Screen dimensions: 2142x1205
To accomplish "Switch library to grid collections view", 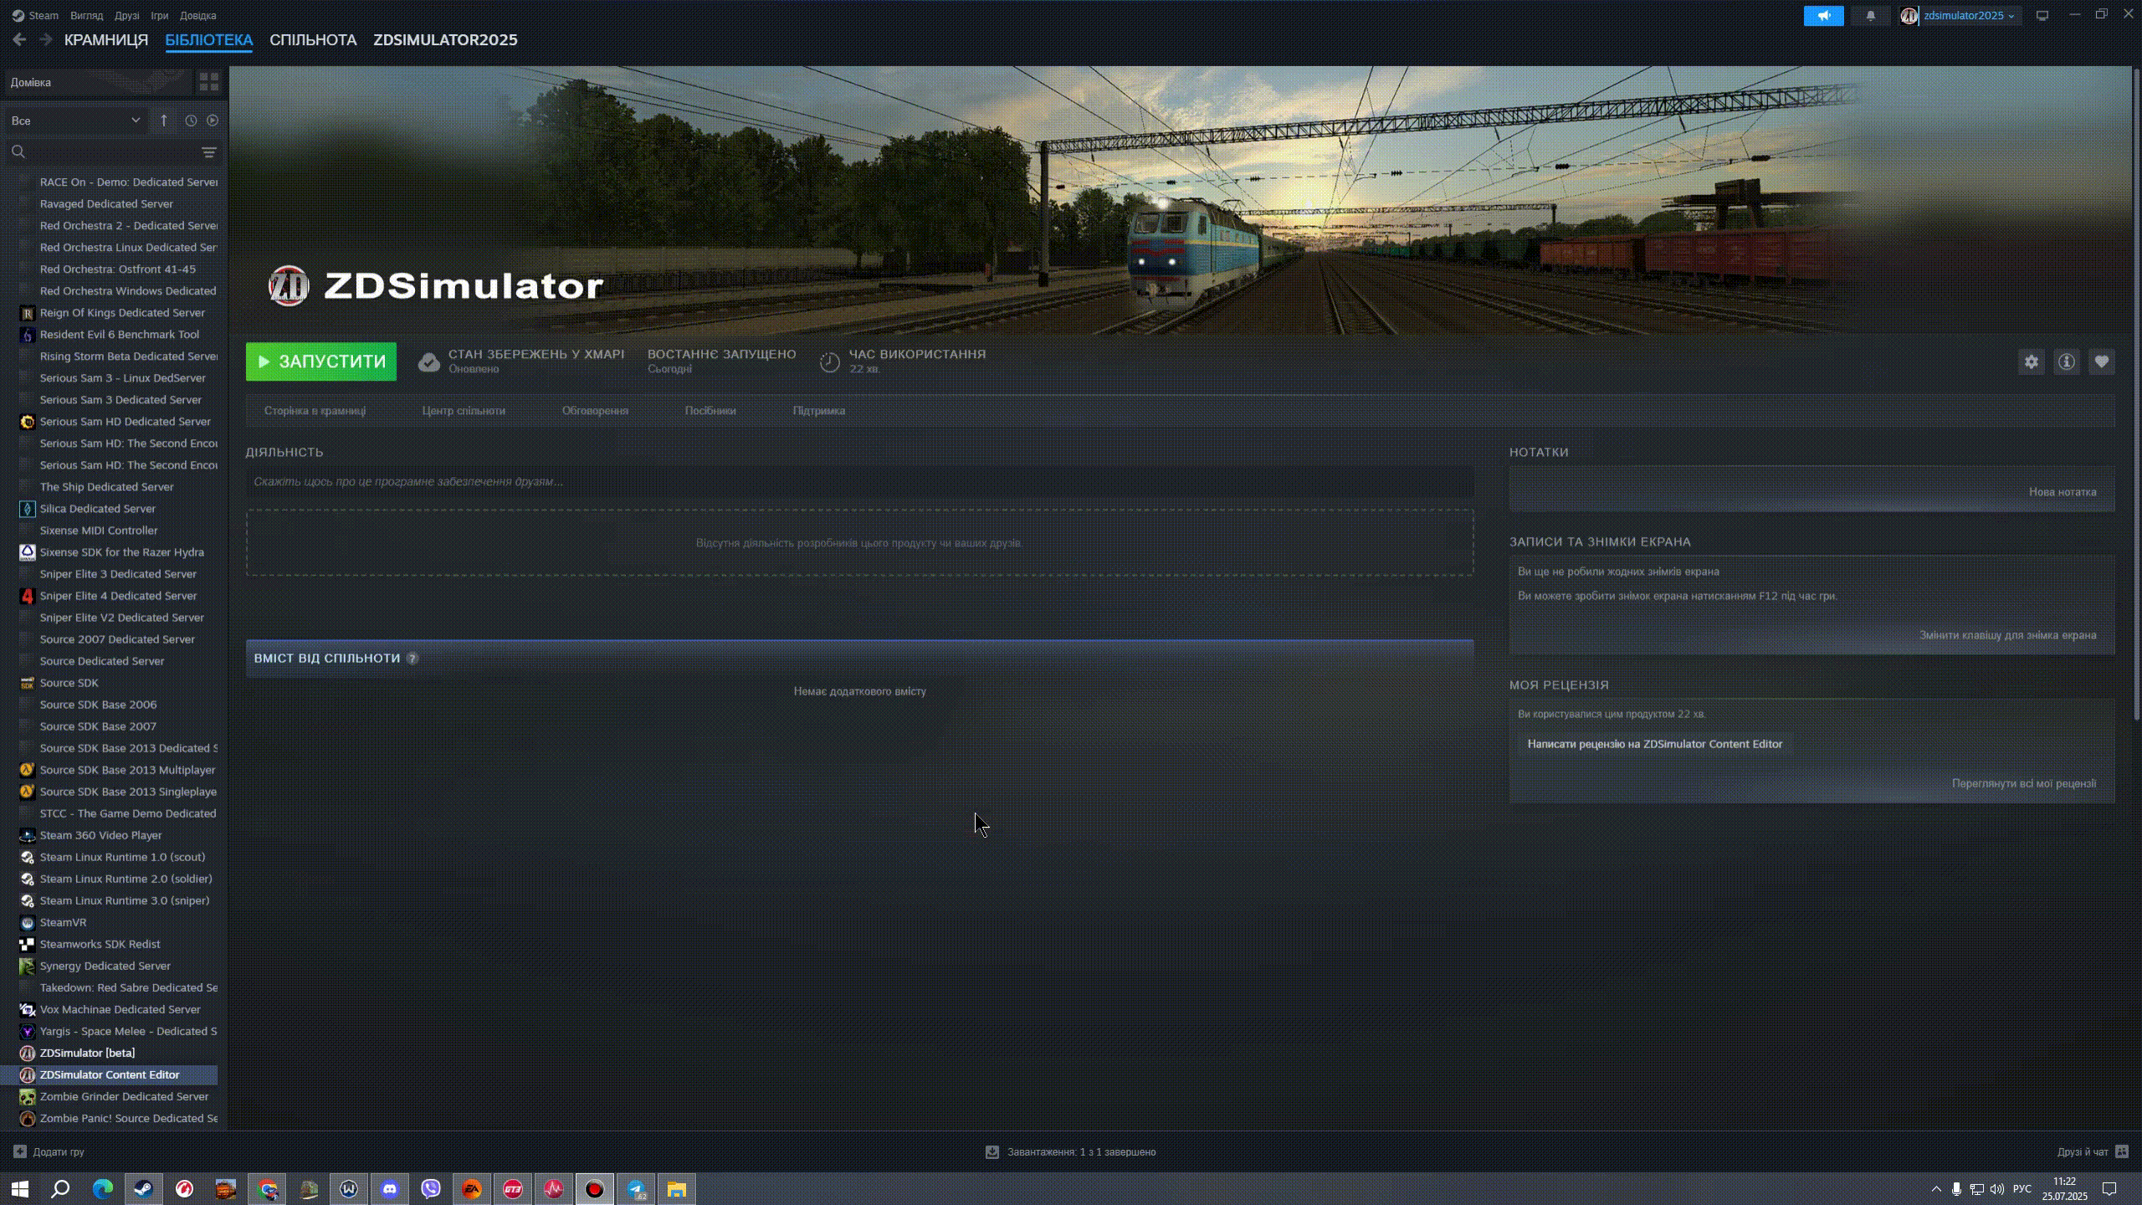I will click(x=208, y=82).
